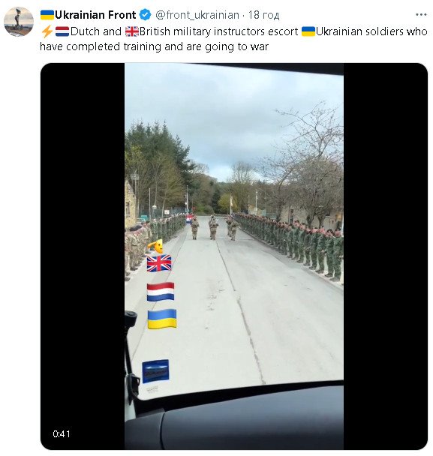Viewport: 433px width, 456px height.
Task: Click the tweet text about military instructors
Action: coord(233,39)
